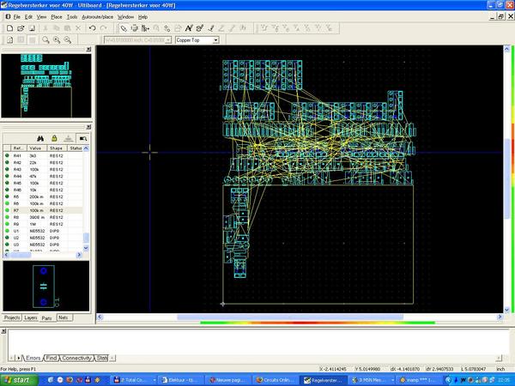Switch to the Nets tab
515x386 pixels.
point(63,317)
